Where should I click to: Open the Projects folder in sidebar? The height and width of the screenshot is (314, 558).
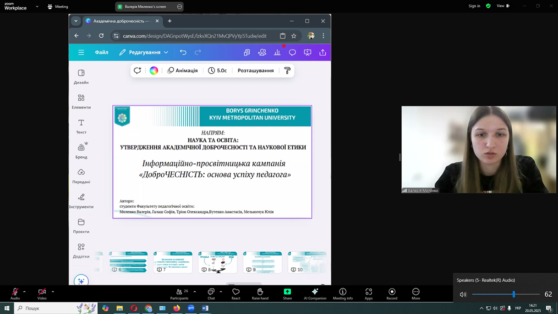tap(81, 225)
